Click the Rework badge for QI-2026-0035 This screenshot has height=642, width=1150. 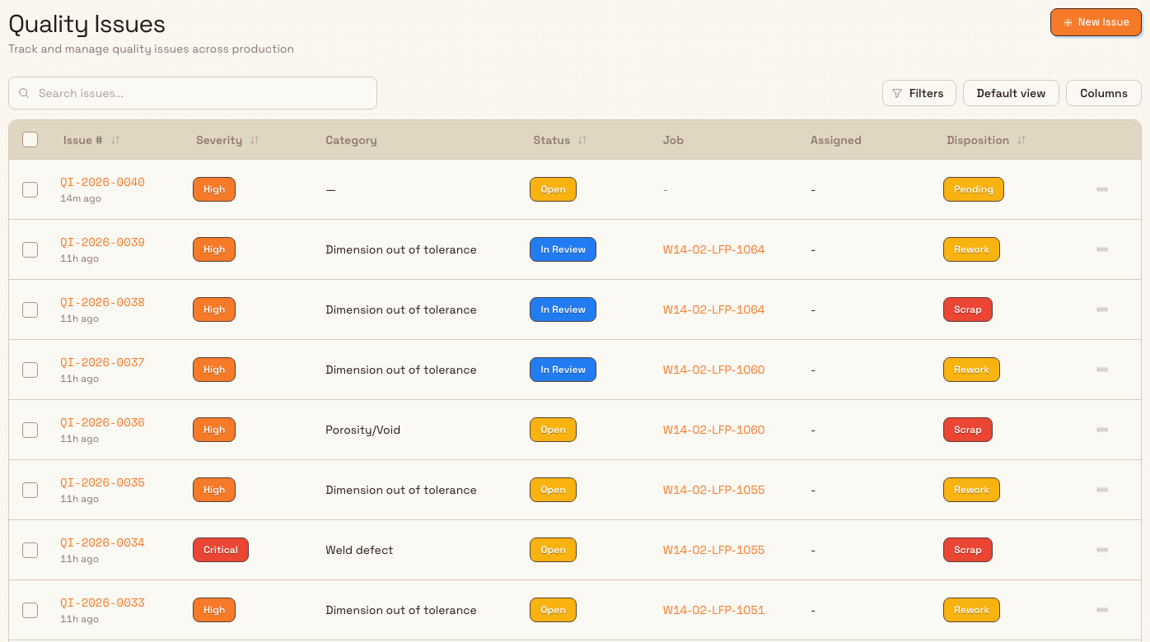coord(971,490)
